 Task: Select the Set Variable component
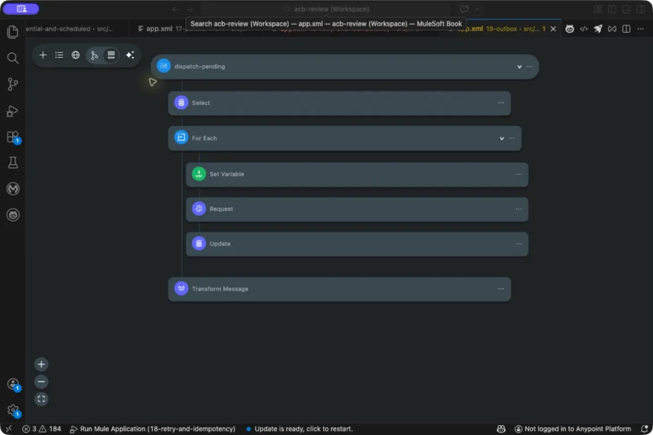[357, 174]
